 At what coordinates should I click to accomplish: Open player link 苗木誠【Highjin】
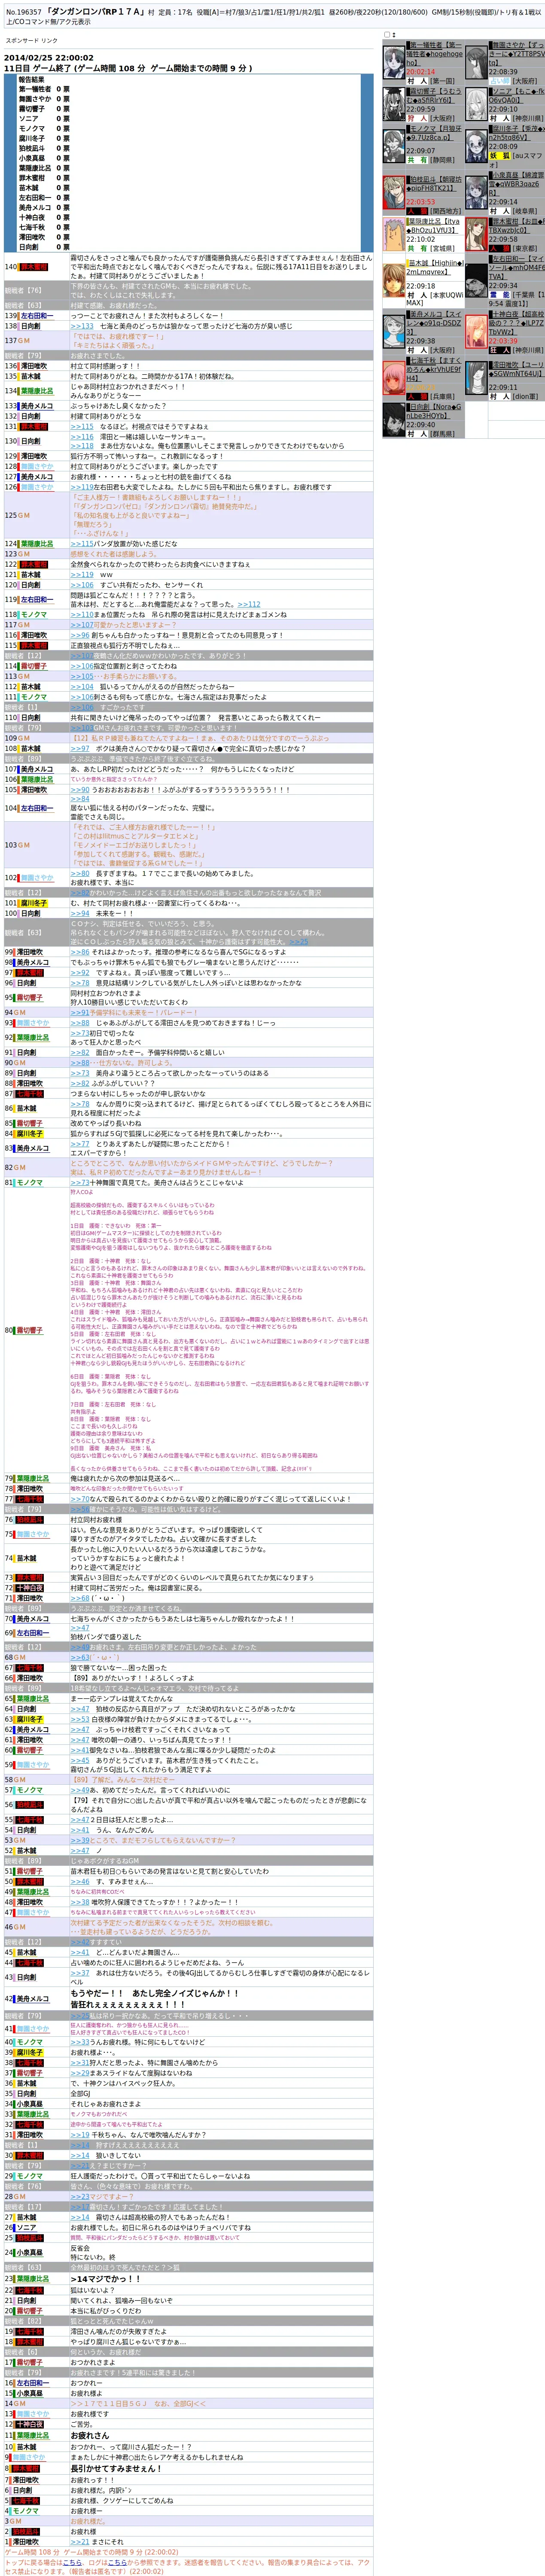(x=434, y=267)
